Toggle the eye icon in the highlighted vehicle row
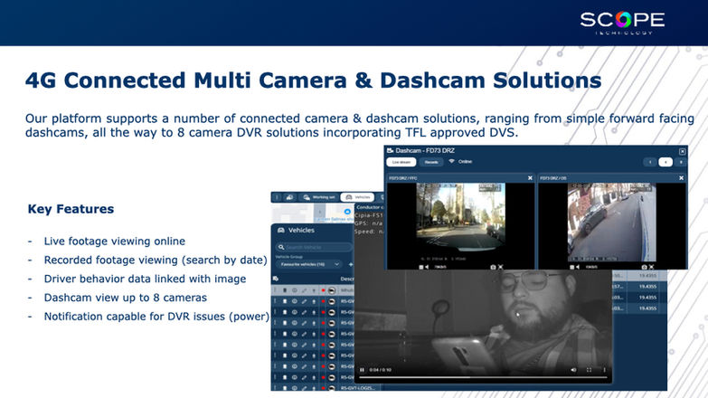The image size is (708, 398). [295, 290]
